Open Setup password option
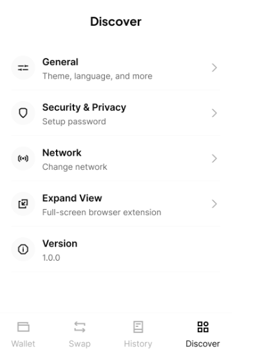The height and width of the screenshot is (354, 255). click(x=74, y=122)
